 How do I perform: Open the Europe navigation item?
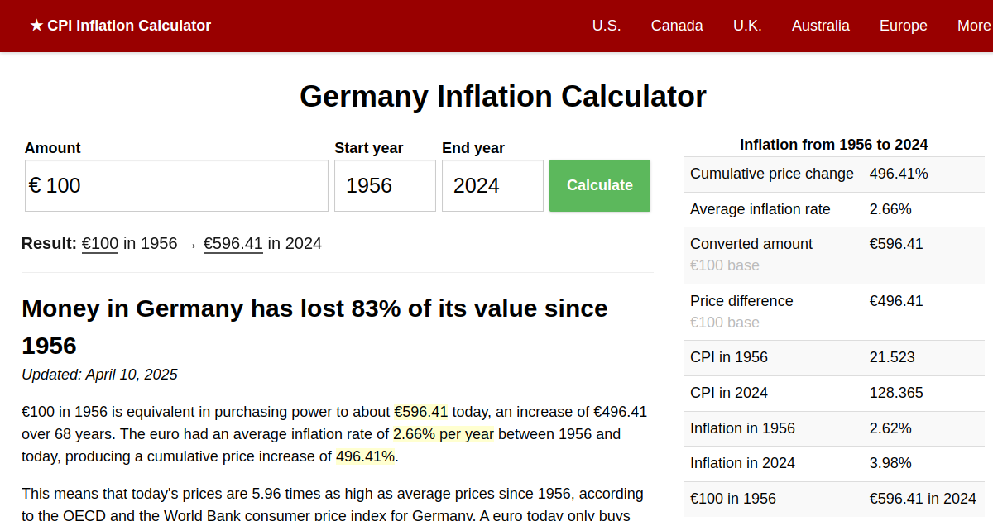click(903, 26)
